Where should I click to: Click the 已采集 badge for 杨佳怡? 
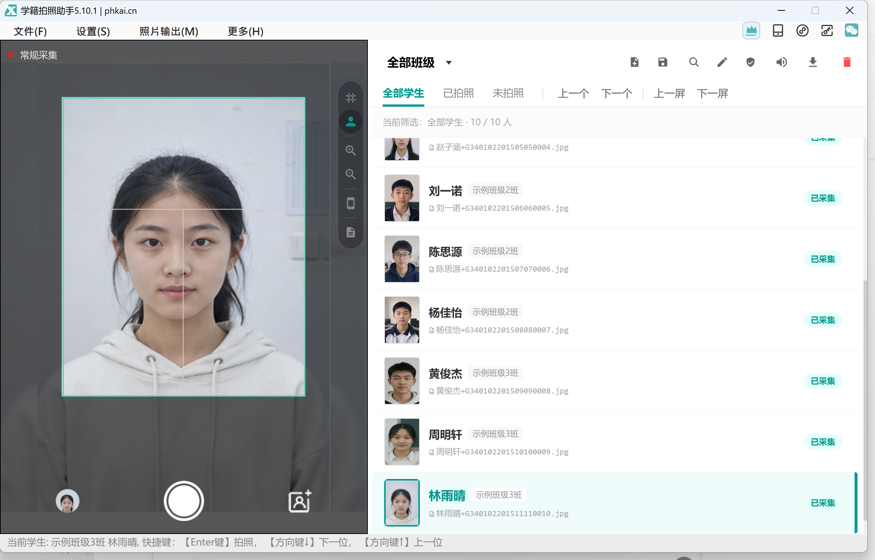823,320
